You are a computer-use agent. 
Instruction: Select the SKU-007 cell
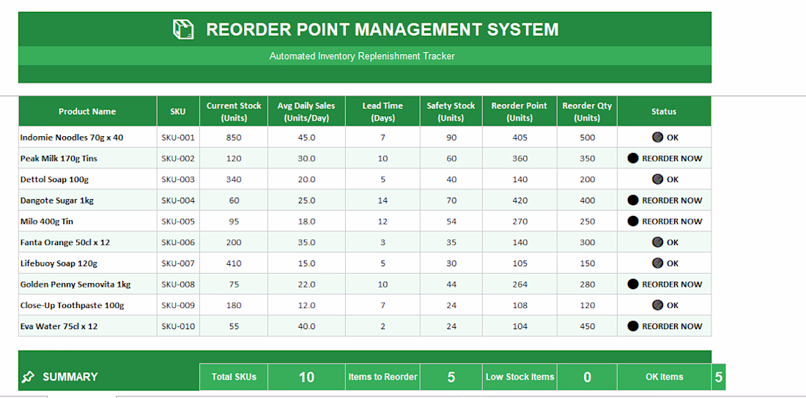pyautogui.click(x=178, y=263)
